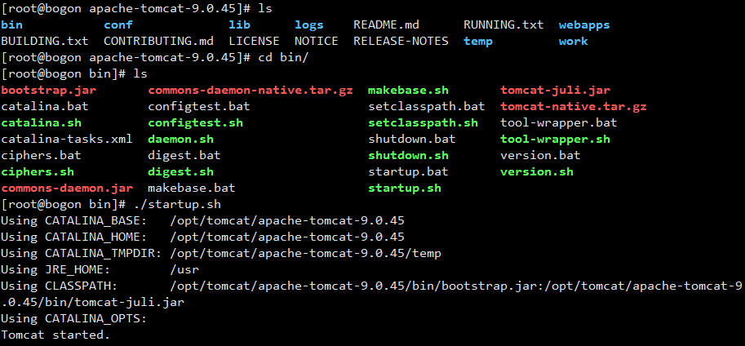Select the version.bat file name
This screenshot has width=745, height=346.
coord(540,155)
